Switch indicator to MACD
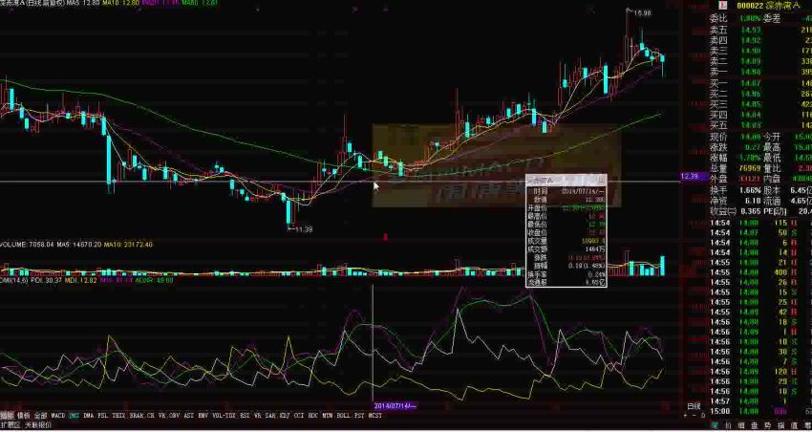 [58, 416]
